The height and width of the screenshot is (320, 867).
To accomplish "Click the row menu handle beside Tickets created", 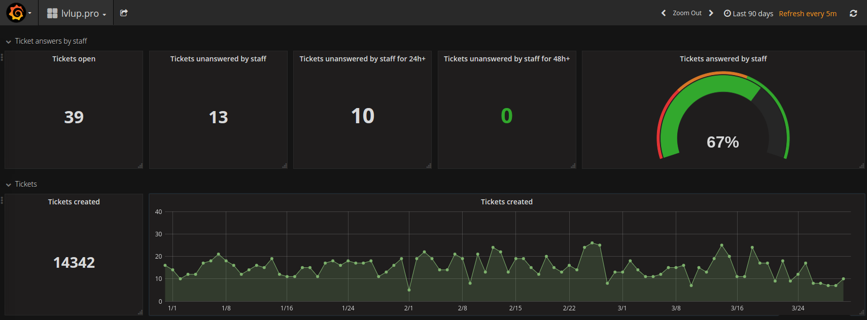I will coord(2,201).
